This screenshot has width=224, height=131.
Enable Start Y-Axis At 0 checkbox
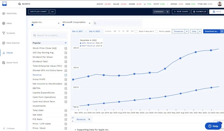pyautogui.click(x=136, y=31)
